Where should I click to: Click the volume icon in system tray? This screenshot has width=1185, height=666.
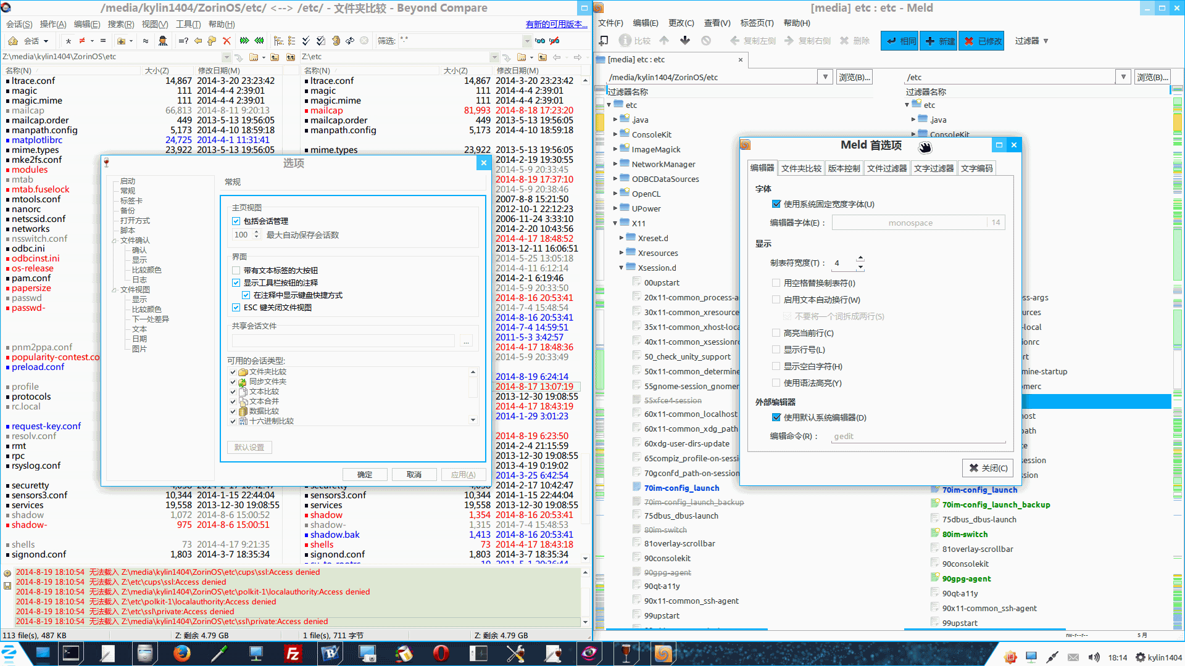(x=1094, y=657)
